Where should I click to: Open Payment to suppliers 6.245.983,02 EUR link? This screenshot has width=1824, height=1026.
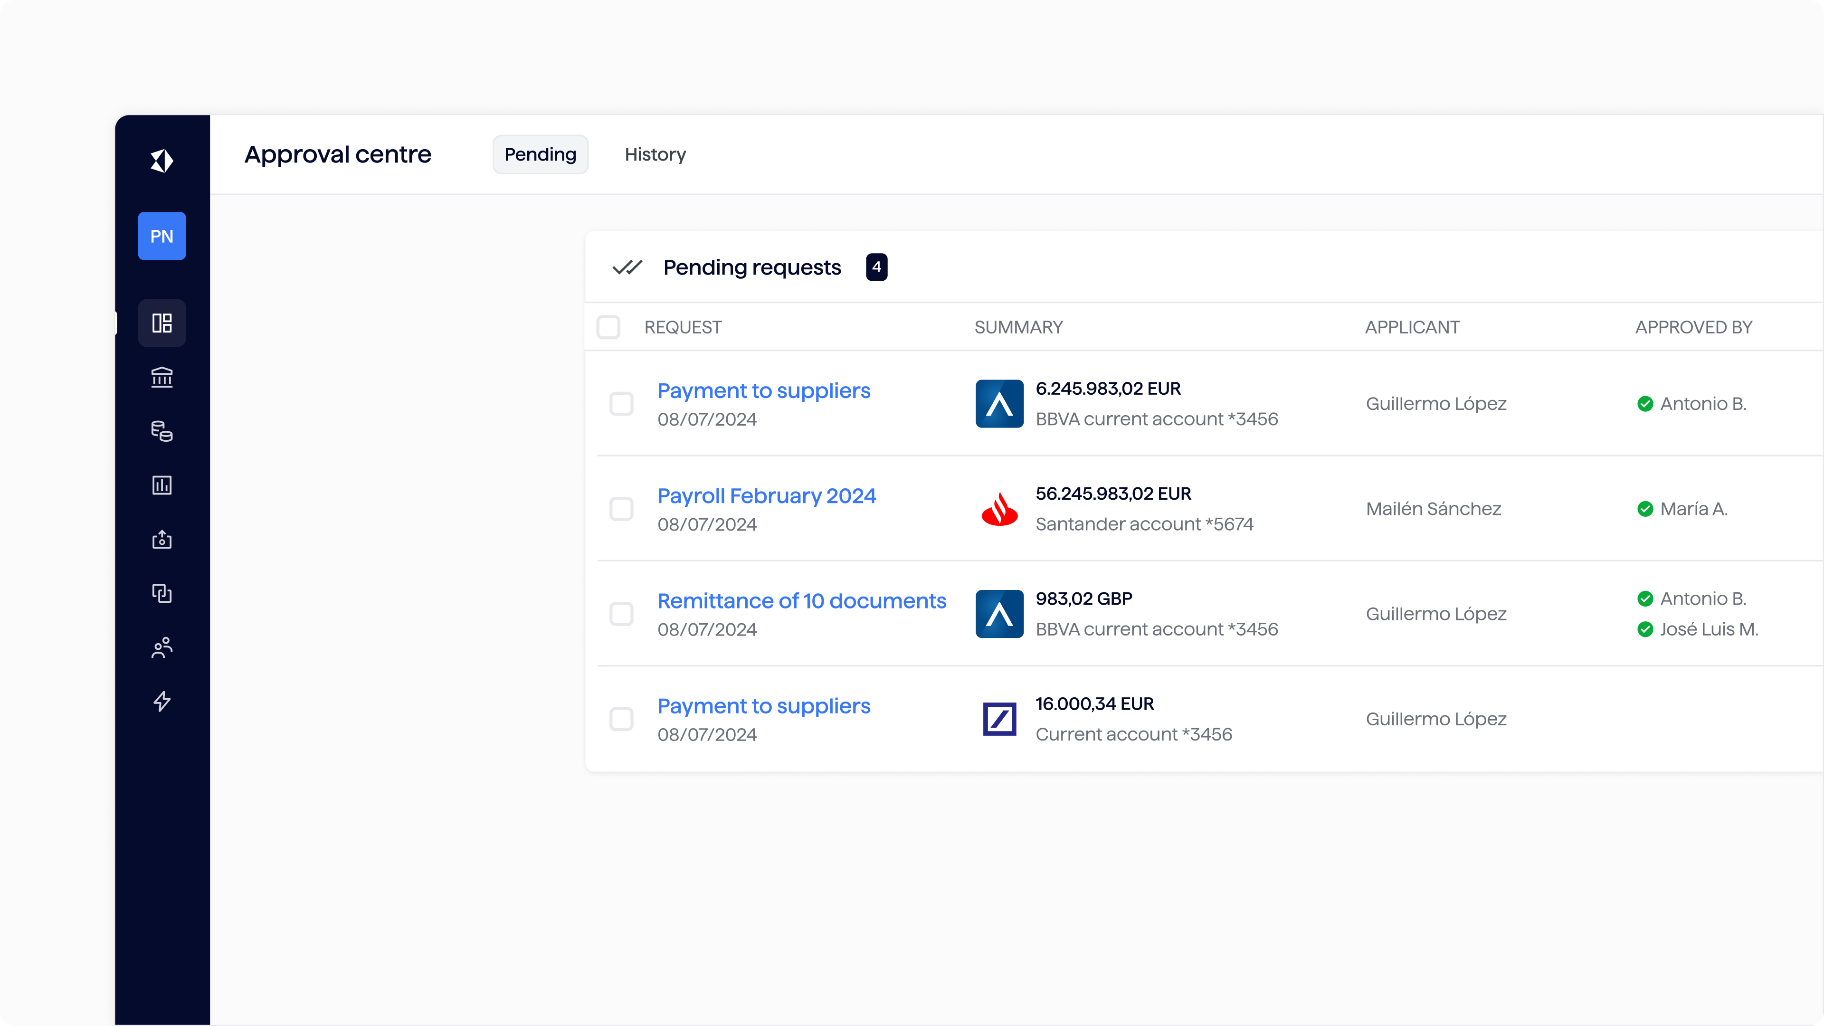click(x=763, y=391)
